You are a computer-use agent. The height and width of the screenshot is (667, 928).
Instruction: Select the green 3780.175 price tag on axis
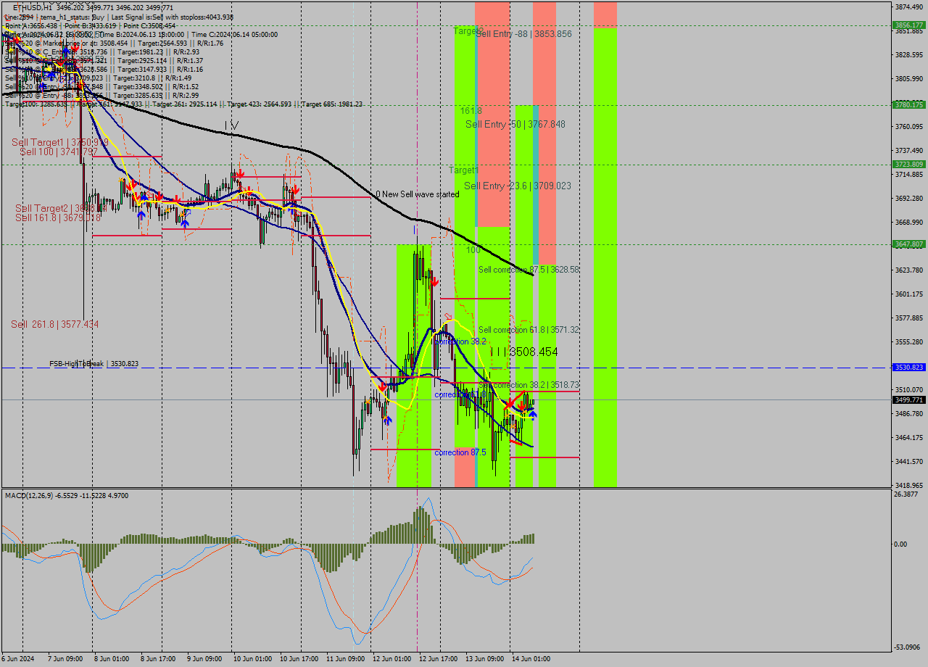tap(911, 104)
